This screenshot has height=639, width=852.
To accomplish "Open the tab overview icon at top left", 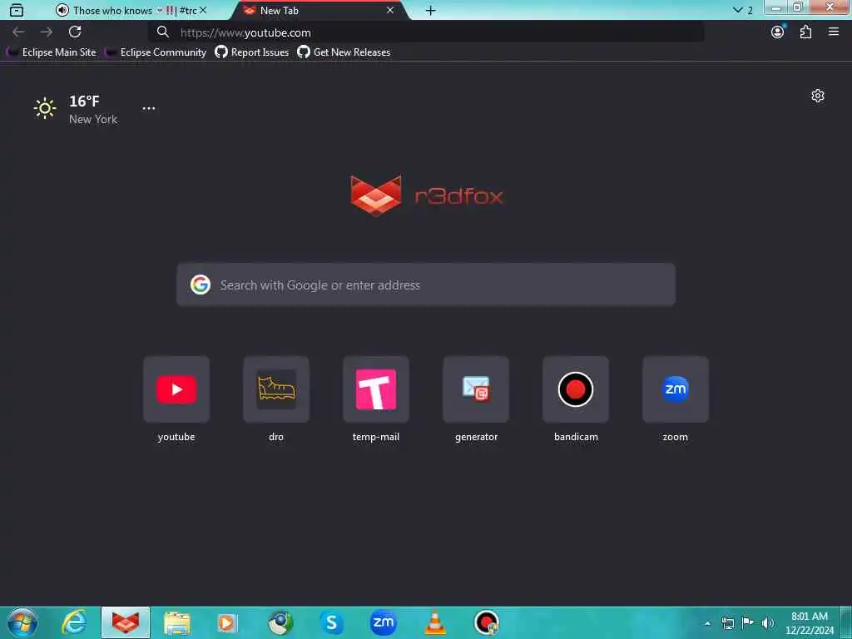I will pyautogui.click(x=17, y=10).
